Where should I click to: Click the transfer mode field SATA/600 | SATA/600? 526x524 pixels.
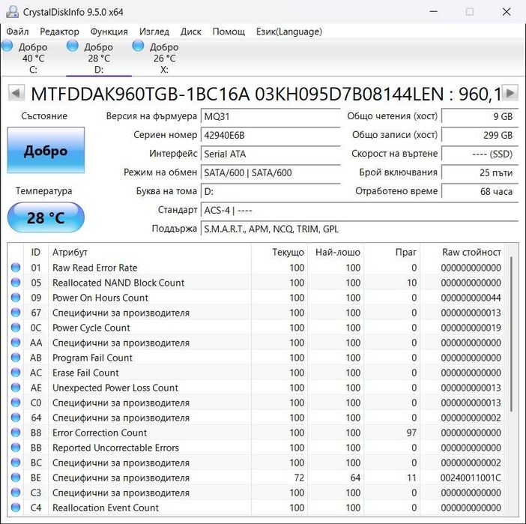[270, 173]
